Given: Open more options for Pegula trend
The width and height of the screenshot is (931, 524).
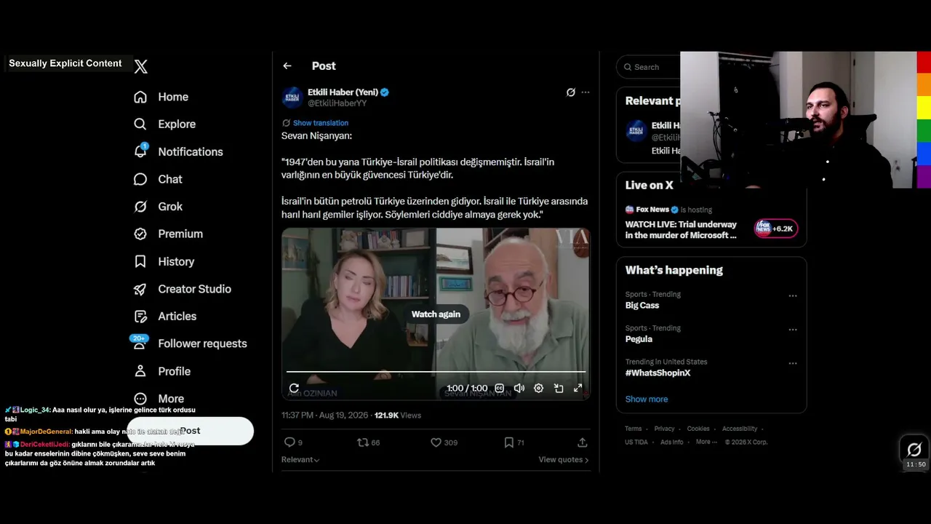Looking at the screenshot, I should (x=793, y=329).
